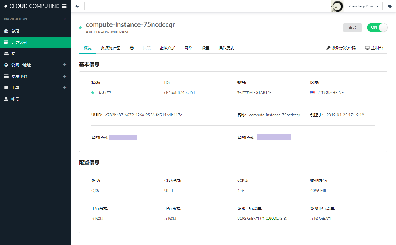Open the Zhensheng Yuan user dropdown

coord(364,6)
